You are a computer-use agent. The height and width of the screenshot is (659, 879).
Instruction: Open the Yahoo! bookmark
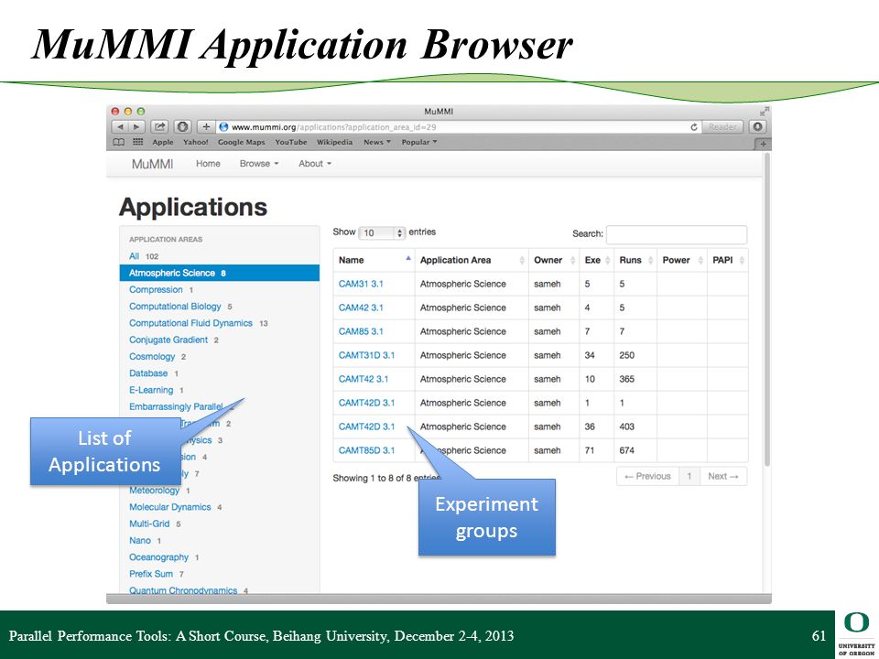(196, 143)
